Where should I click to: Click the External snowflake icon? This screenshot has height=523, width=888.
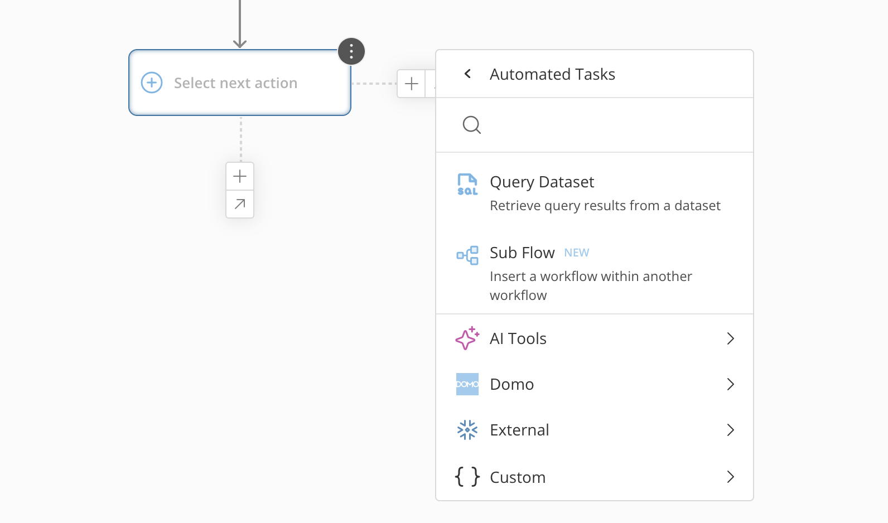coord(467,430)
